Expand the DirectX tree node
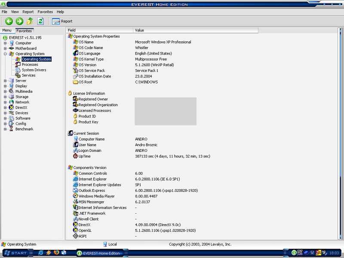This screenshot has width=344, height=258. (5, 107)
